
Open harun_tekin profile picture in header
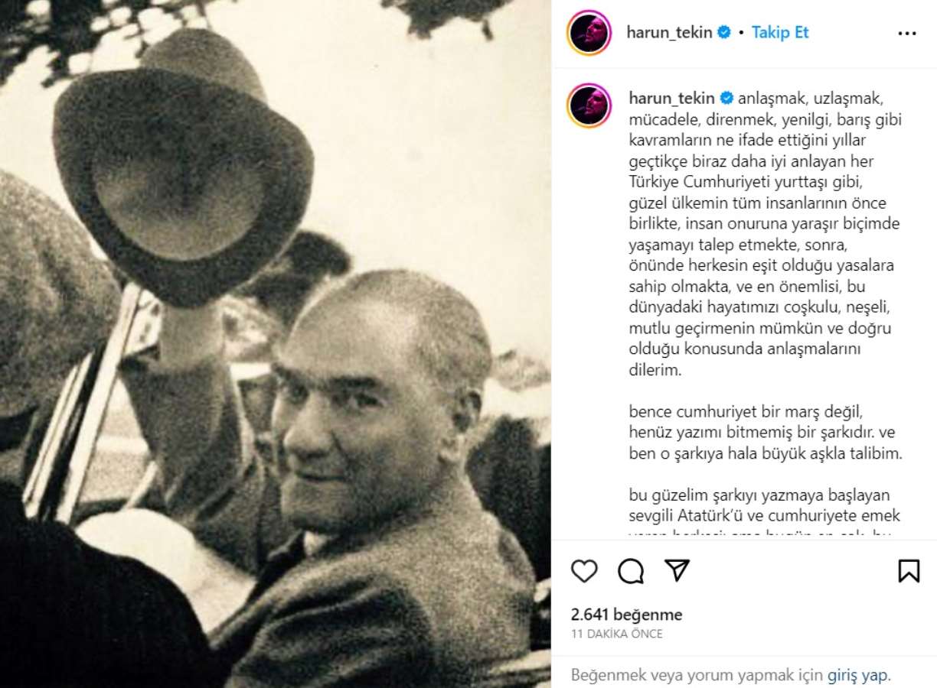coord(589,33)
